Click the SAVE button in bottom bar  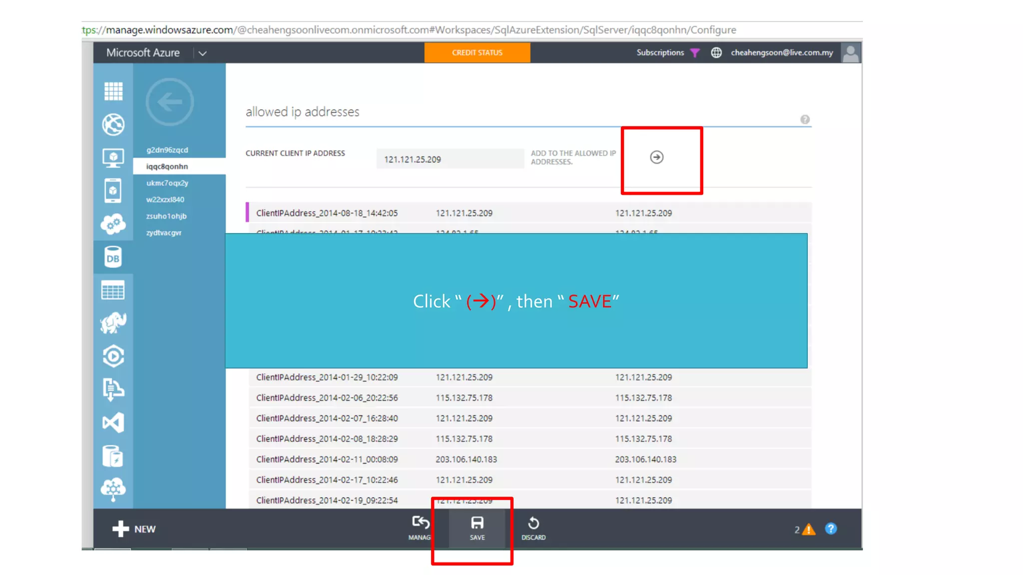477,528
